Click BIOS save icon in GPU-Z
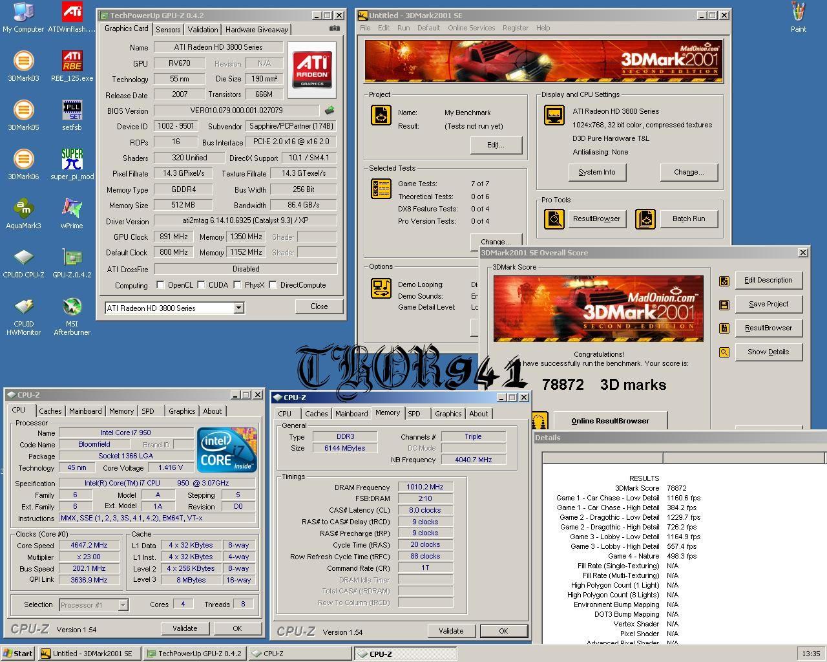The width and height of the screenshot is (827, 662). 329,111
